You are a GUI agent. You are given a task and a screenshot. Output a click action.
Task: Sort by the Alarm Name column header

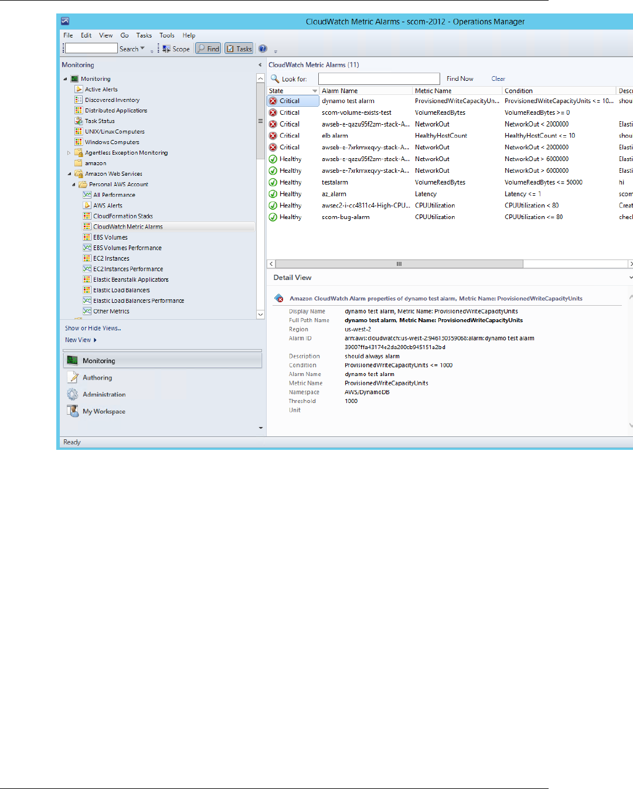pyautogui.click(x=366, y=91)
